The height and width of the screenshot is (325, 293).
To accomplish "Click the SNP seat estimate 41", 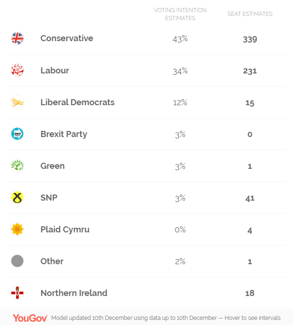I will (250, 198).
